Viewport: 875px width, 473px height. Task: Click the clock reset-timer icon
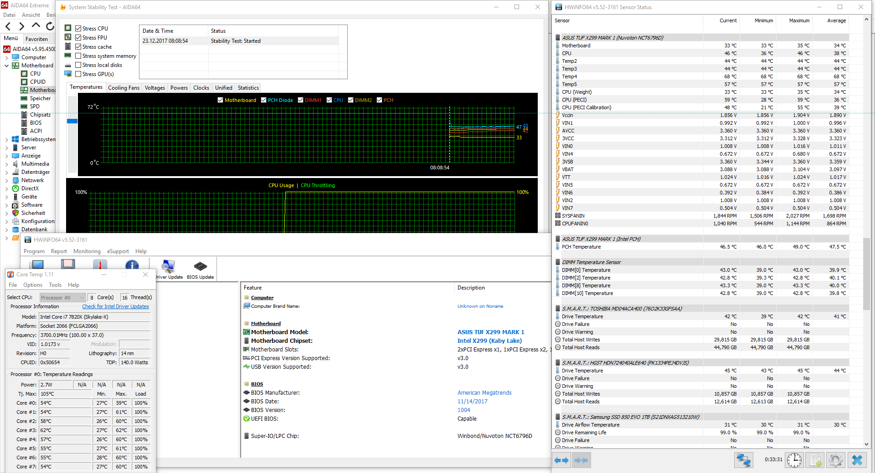(794, 460)
